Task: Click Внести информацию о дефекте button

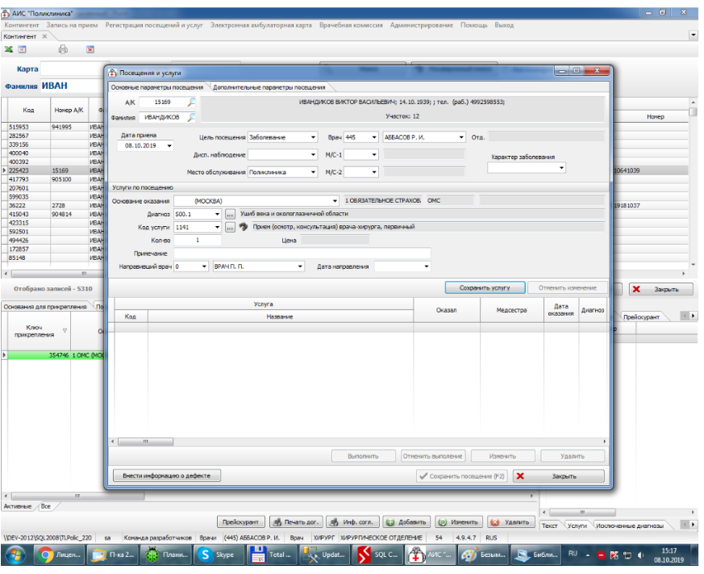Action: (x=167, y=476)
